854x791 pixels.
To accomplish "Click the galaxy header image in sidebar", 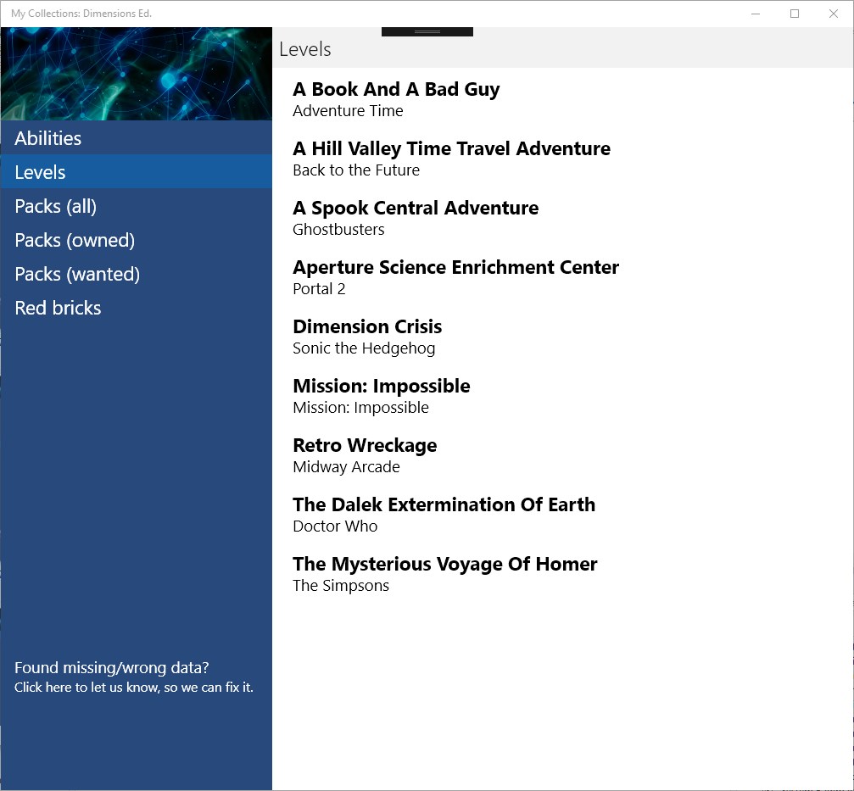I will point(137,74).
